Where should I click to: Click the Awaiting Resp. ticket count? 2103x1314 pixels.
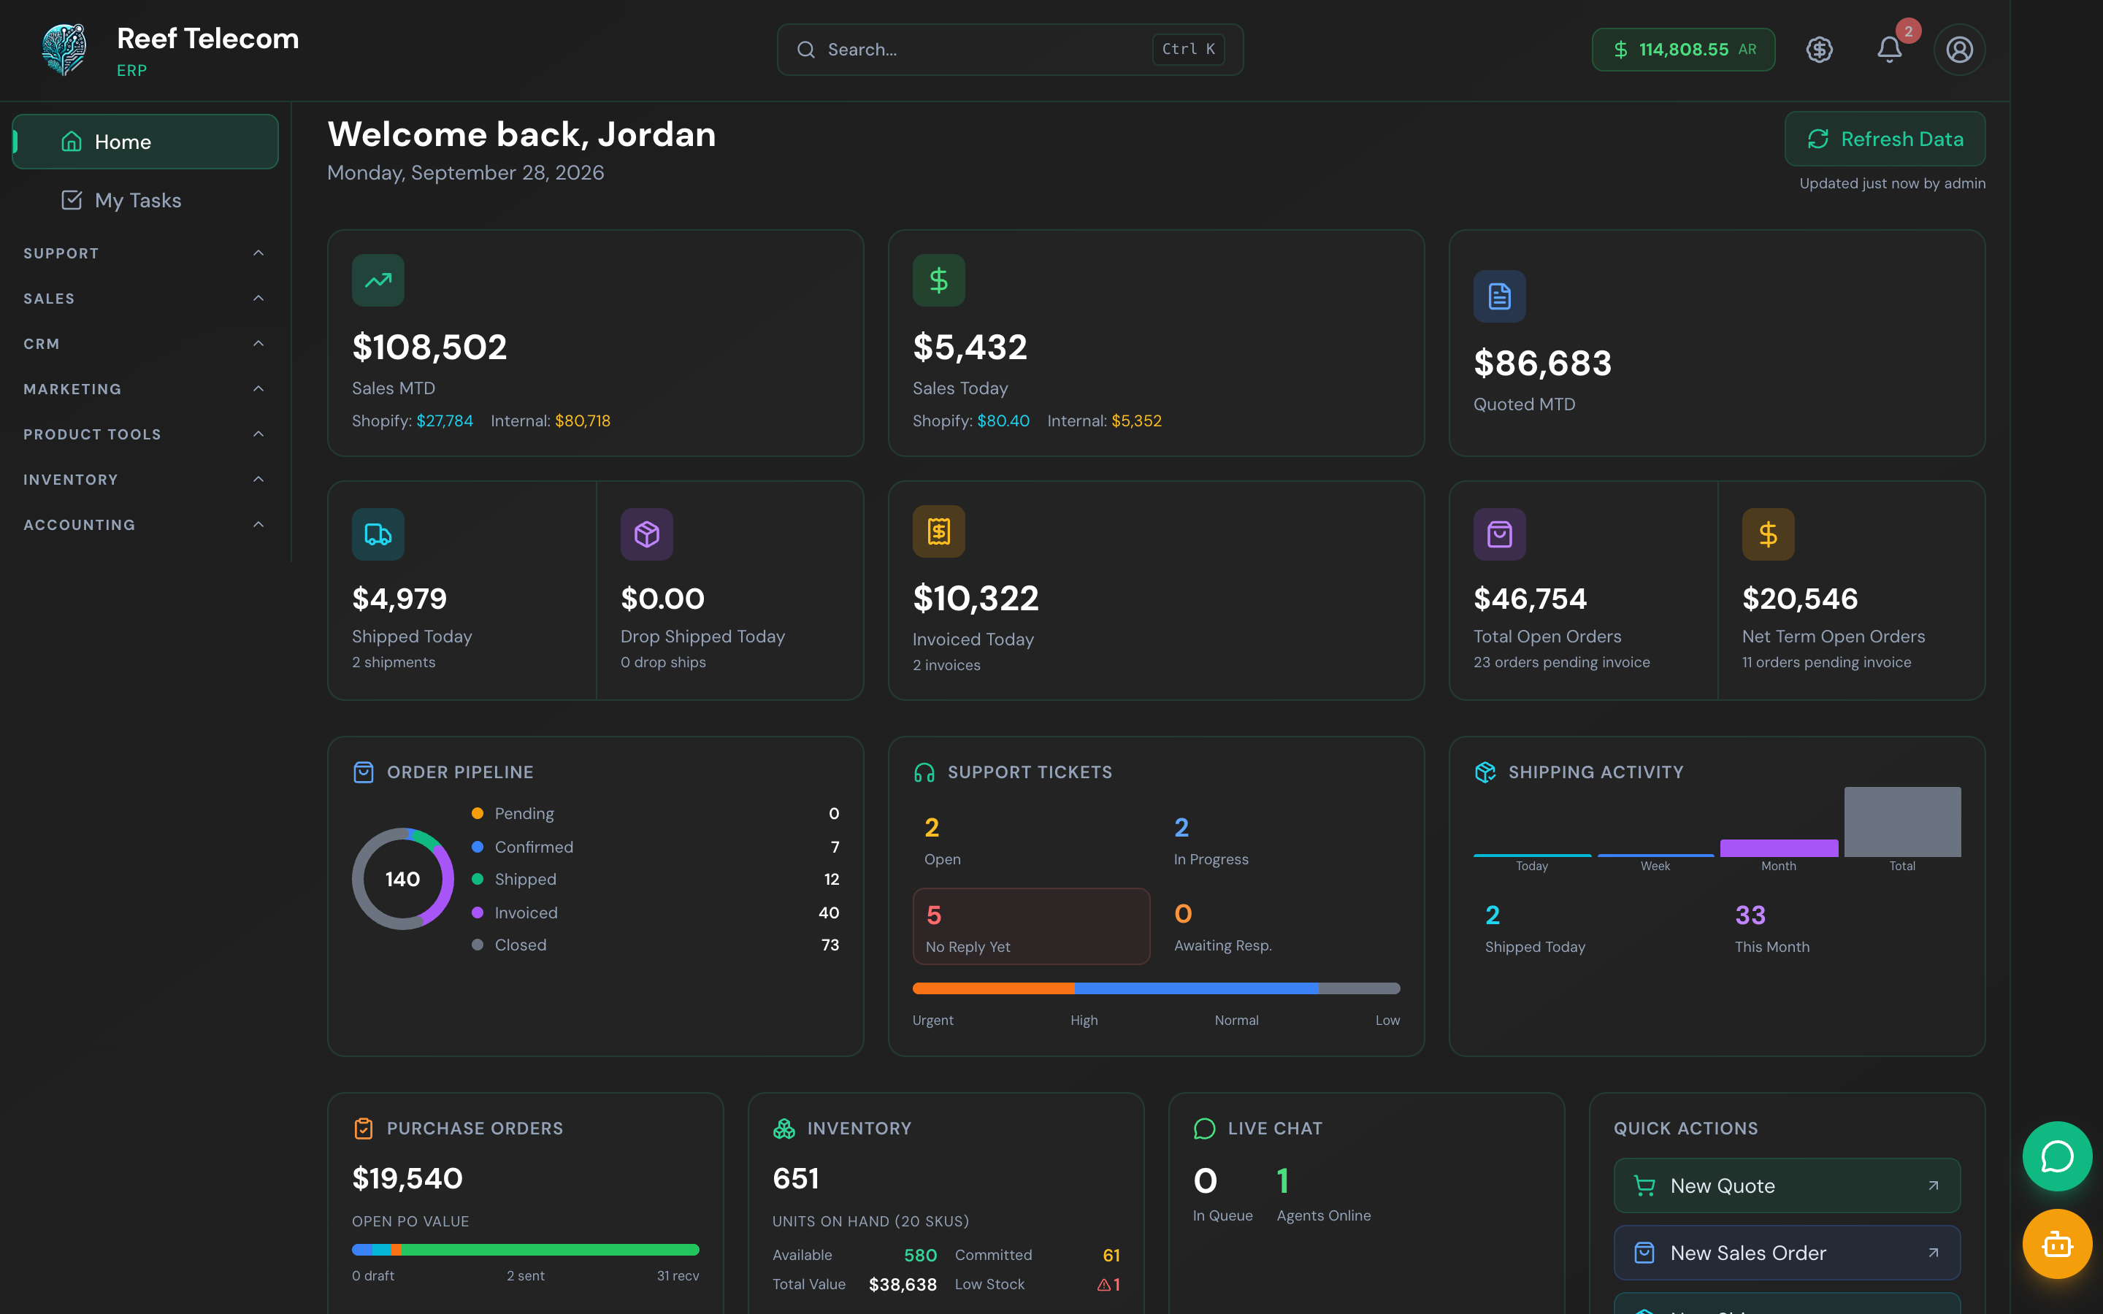point(1184,913)
